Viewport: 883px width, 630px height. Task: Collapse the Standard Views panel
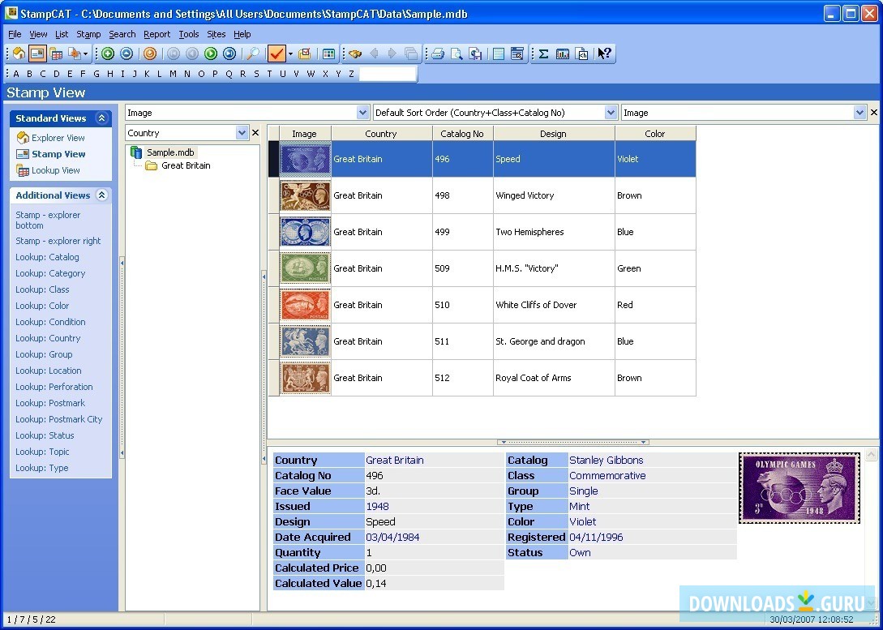[x=101, y=118]
